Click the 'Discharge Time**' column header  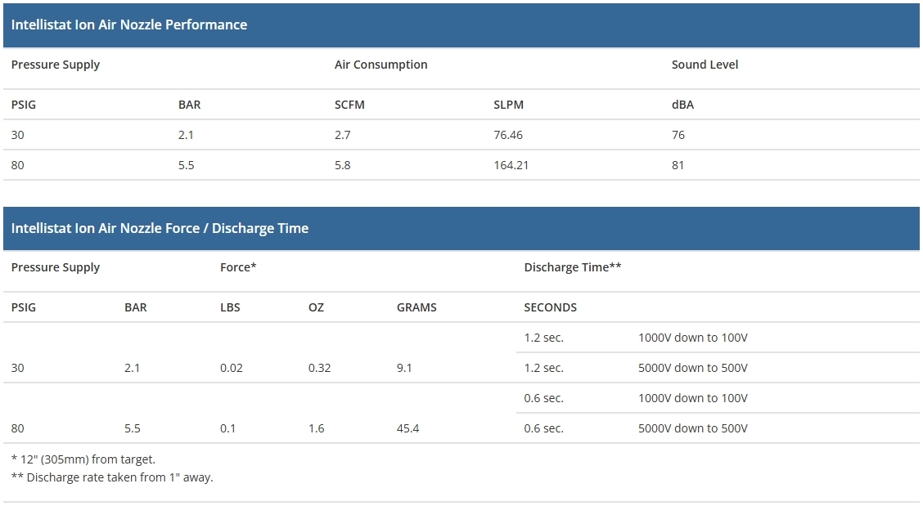click(573, 267)
